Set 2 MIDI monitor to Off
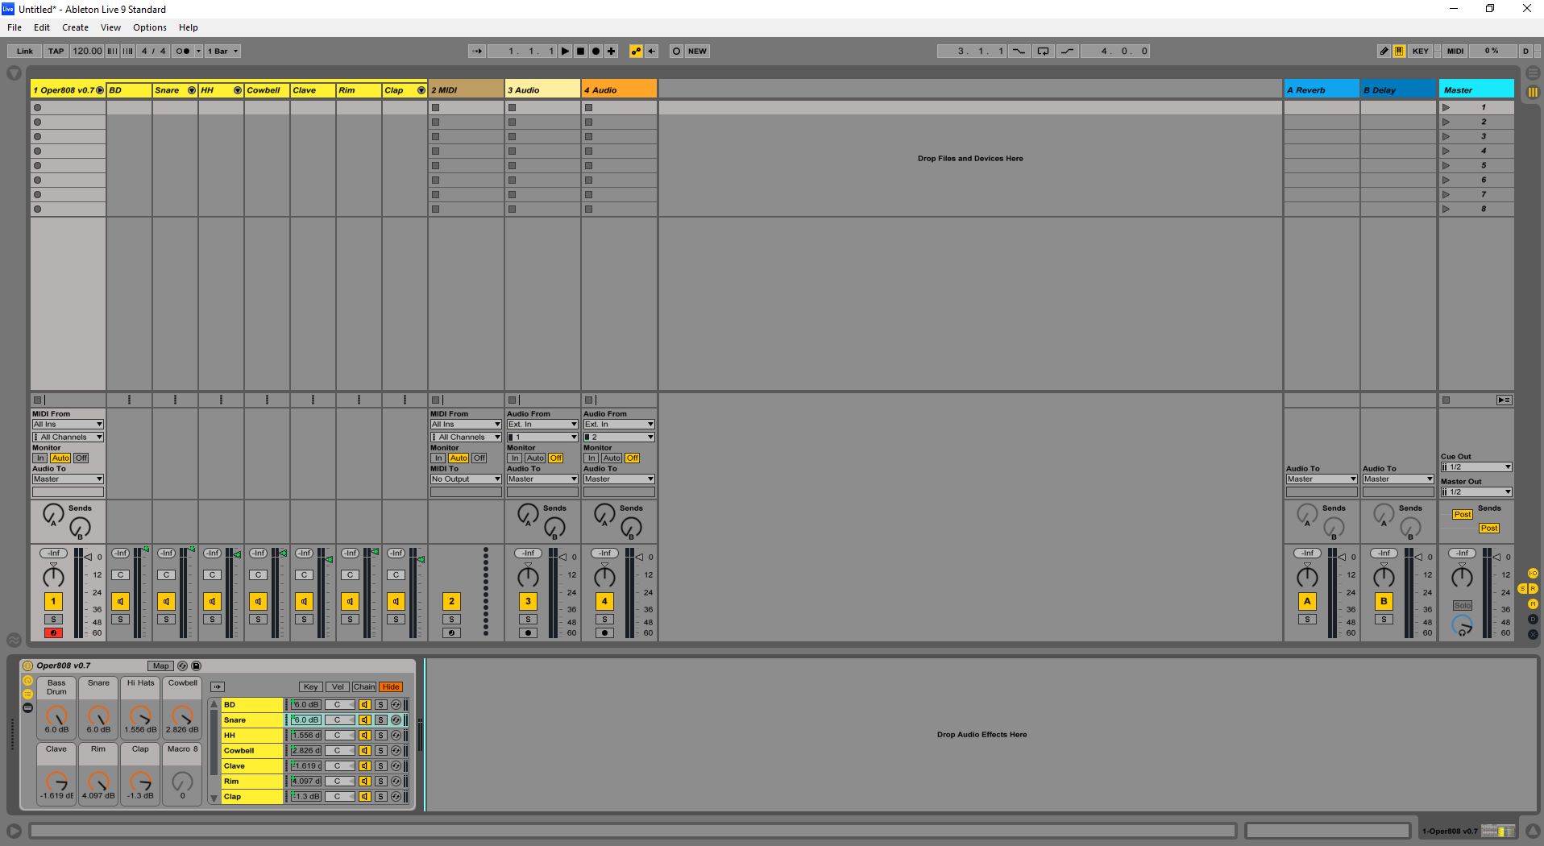1544x846 pixels. coord(479,458)
